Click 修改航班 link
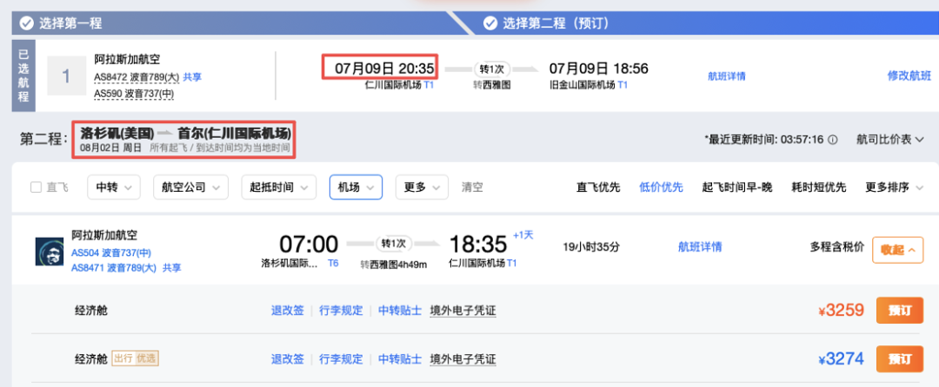The width and height of the screenshot is (939, 387). pos(909,75)
